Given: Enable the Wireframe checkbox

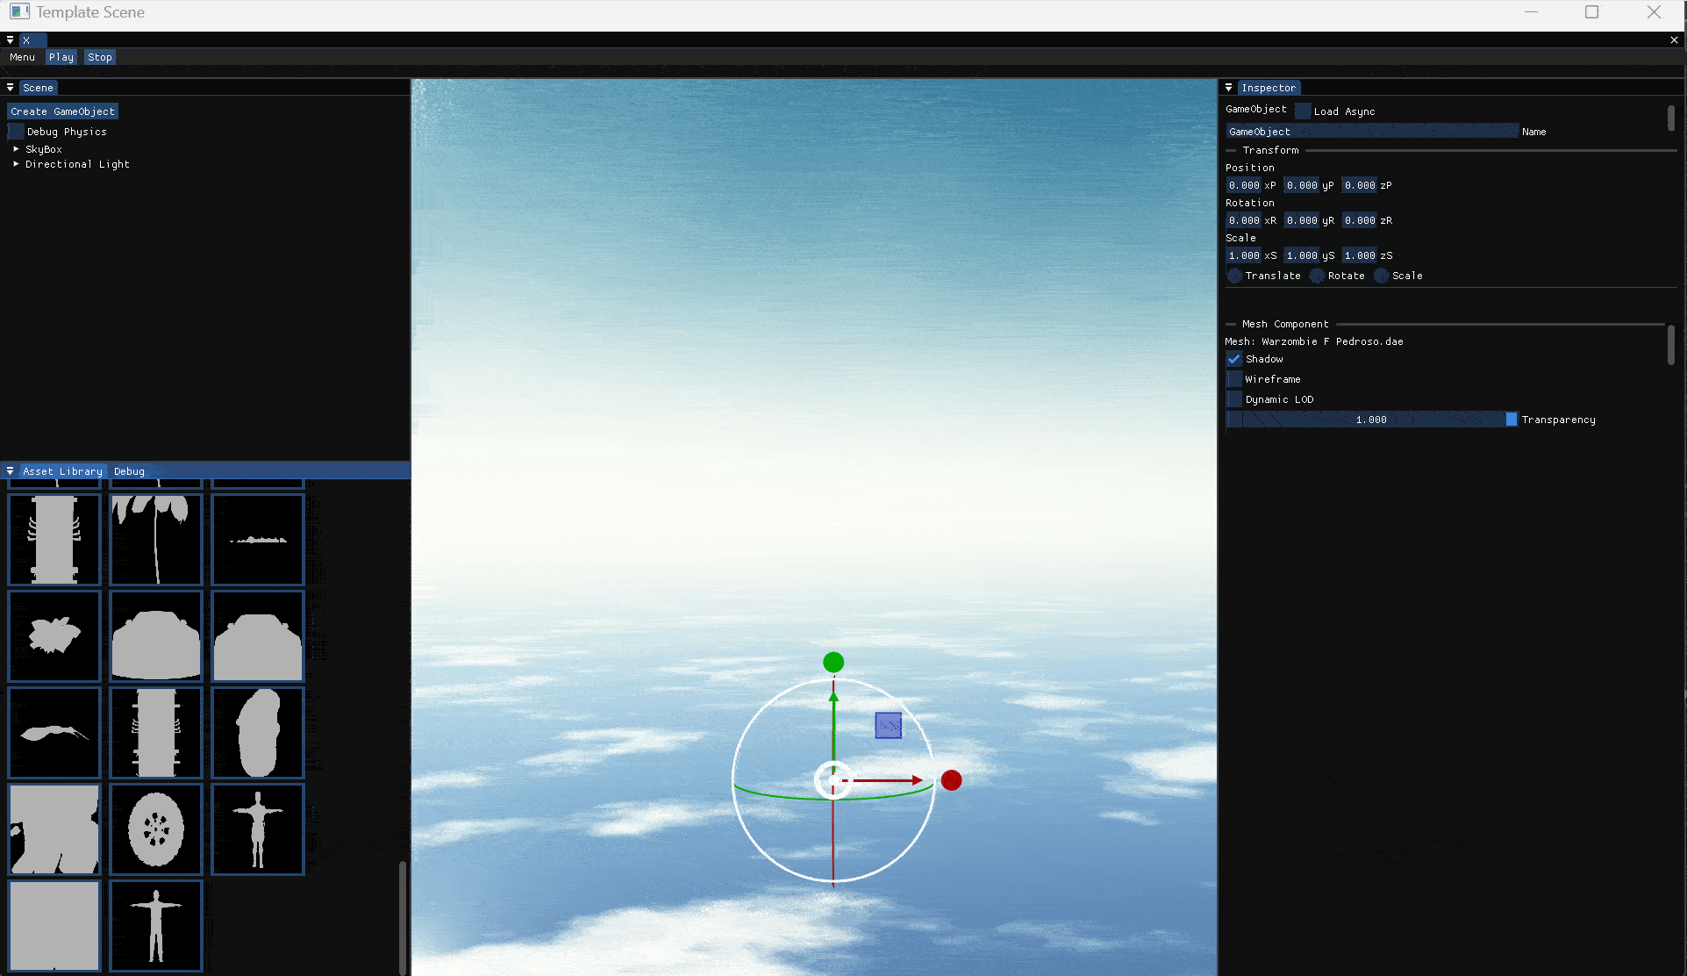Looking at the screenshot, I should click(1234, 379).
